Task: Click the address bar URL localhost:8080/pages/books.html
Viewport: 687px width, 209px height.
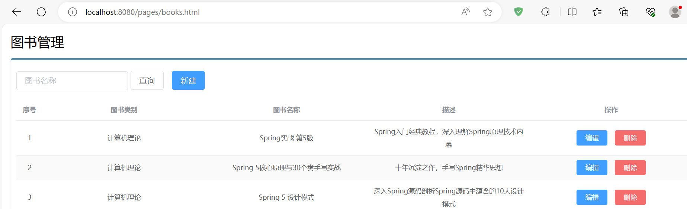Action: [142, 12]
